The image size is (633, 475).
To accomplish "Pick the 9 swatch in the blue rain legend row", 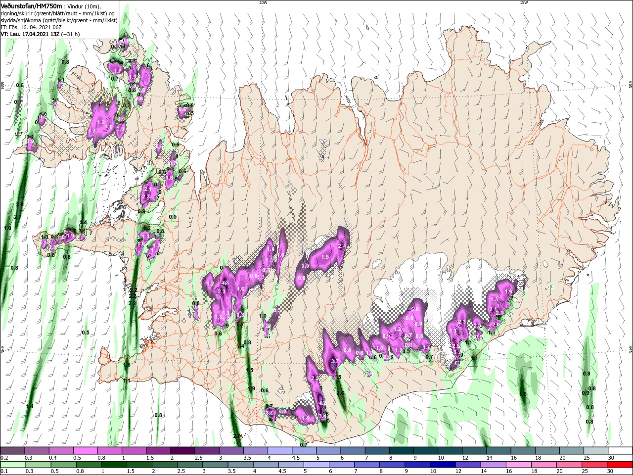I will (417, 465).
